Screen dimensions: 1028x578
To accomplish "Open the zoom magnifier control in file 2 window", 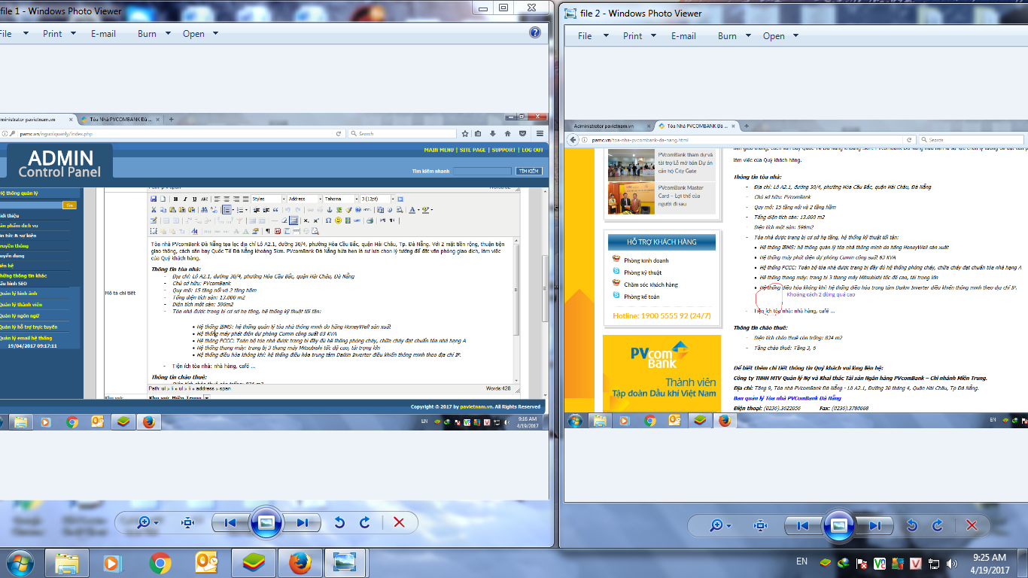I will click(x=720, y=525).
